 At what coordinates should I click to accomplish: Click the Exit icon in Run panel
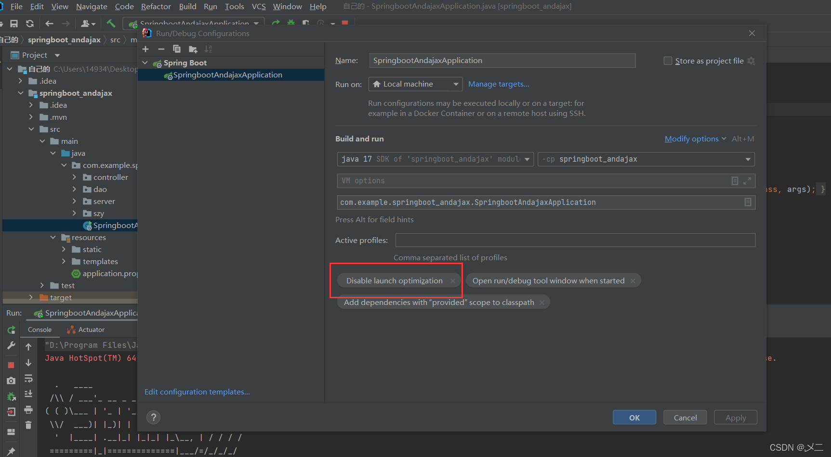pyautogui.click(x=11, y=412)
